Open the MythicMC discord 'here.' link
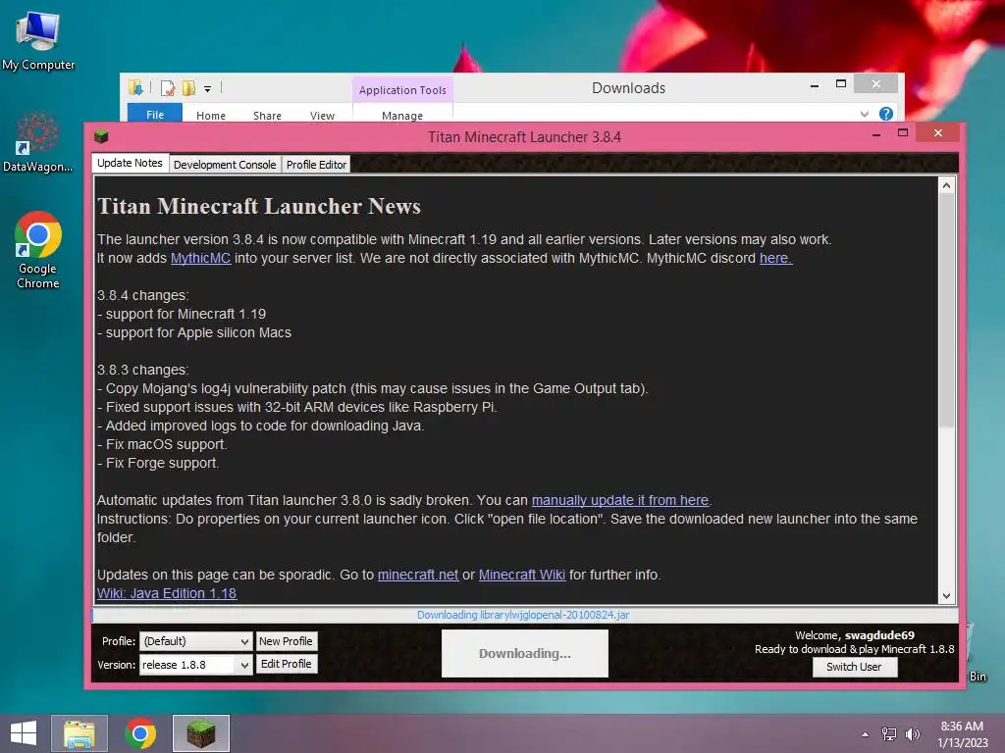Image resolution: width=1005 pixels, height=753 pixels. [775, 258]
